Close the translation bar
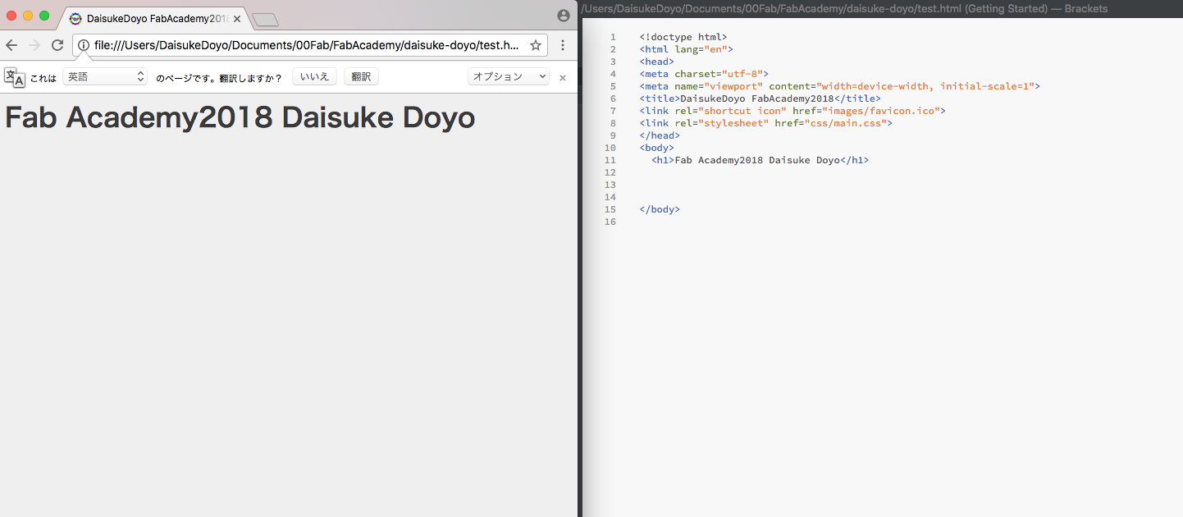Viewport: 1183px width, 517px height. pos(563,77)
